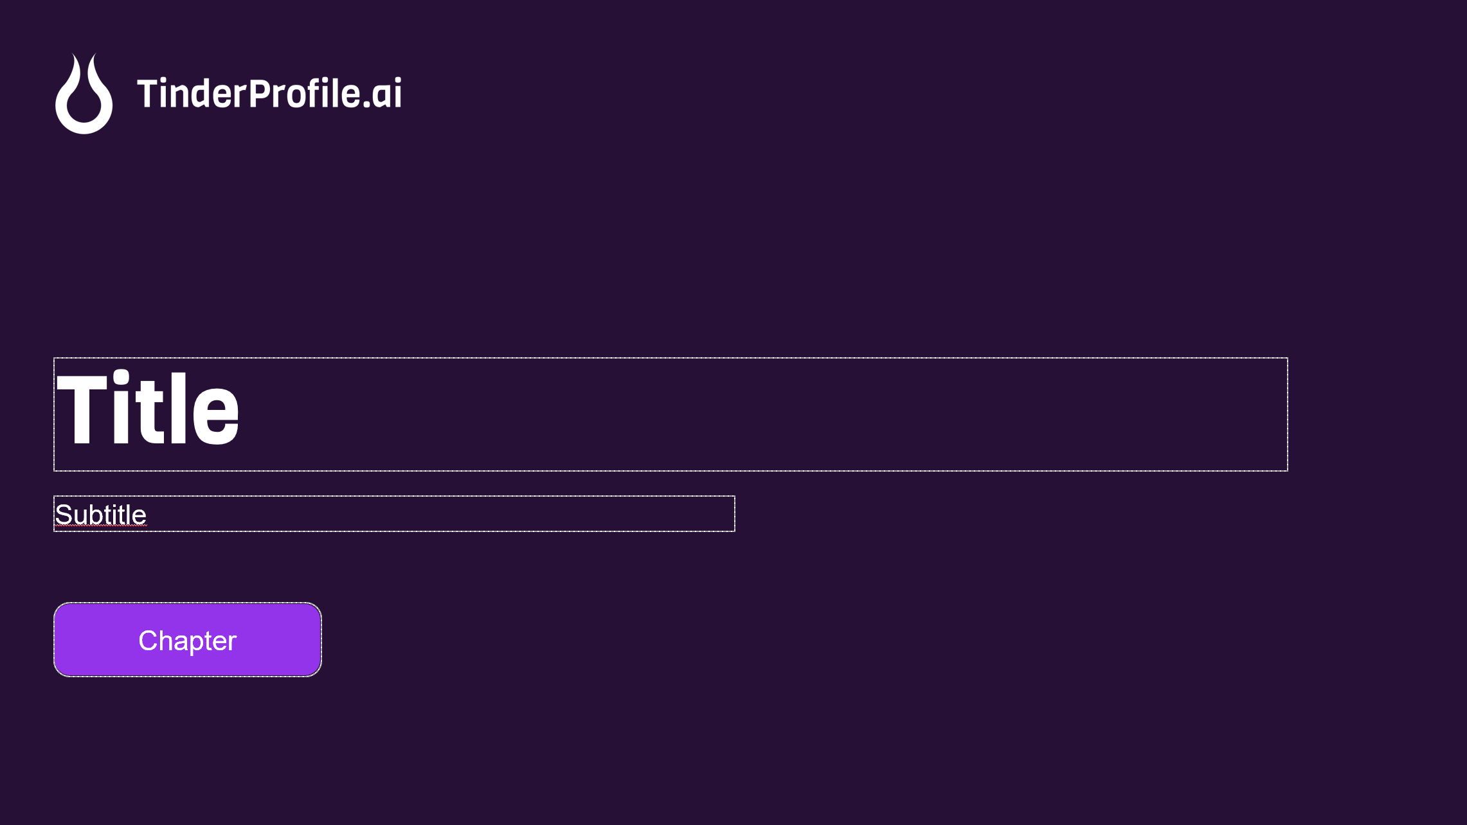Click the word "Tinder" in the logo text

click(x=192, y=94)
